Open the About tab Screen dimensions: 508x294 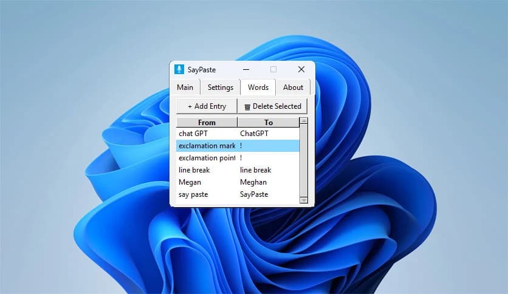[293, 87]
